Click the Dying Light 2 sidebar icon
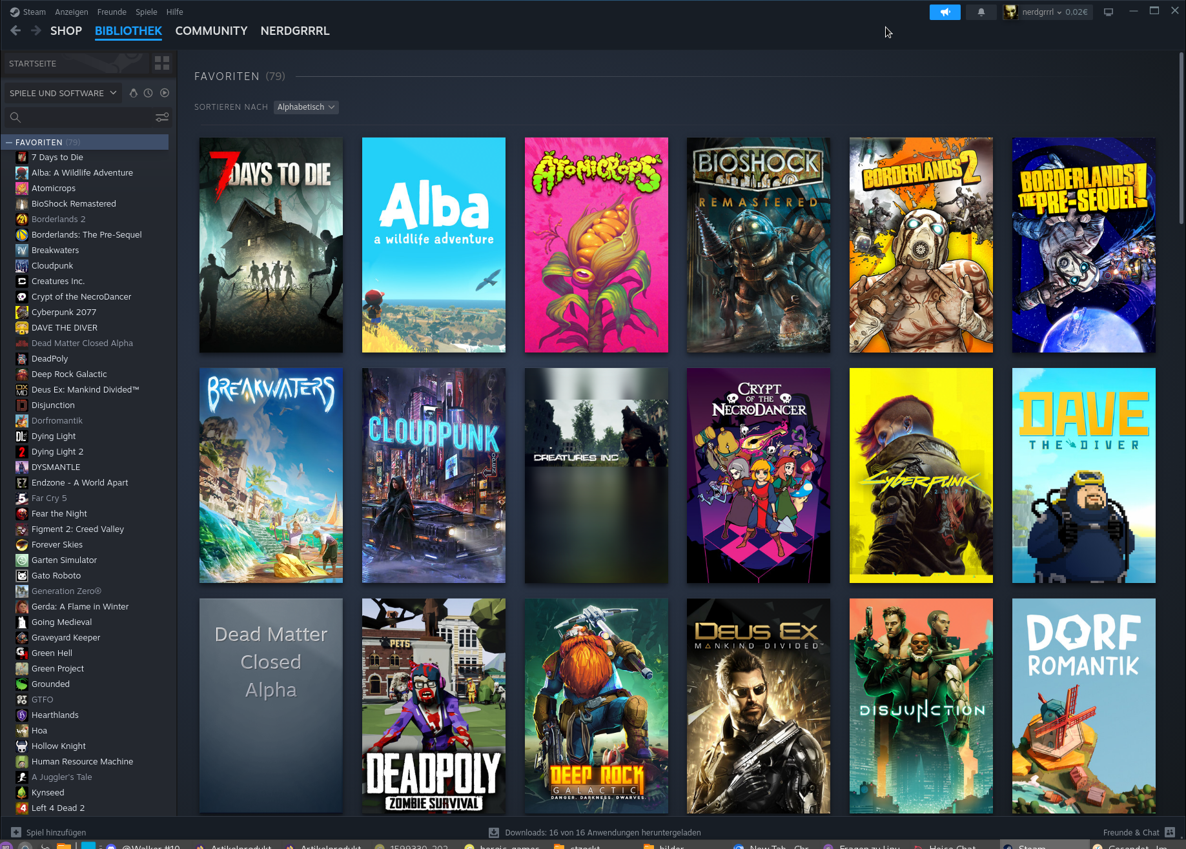The height and width of the screenshot is (849, 1186). point(22,451)
